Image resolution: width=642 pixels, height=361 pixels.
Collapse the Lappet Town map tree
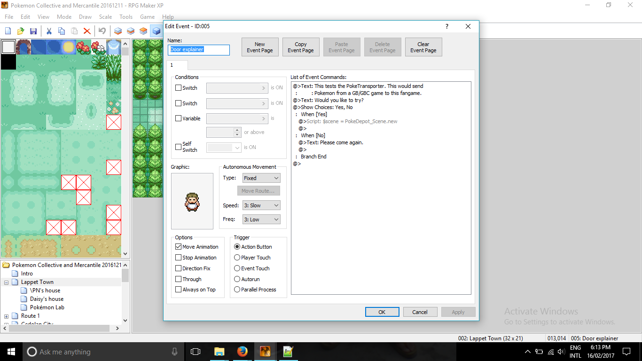(x=7, y=283)
